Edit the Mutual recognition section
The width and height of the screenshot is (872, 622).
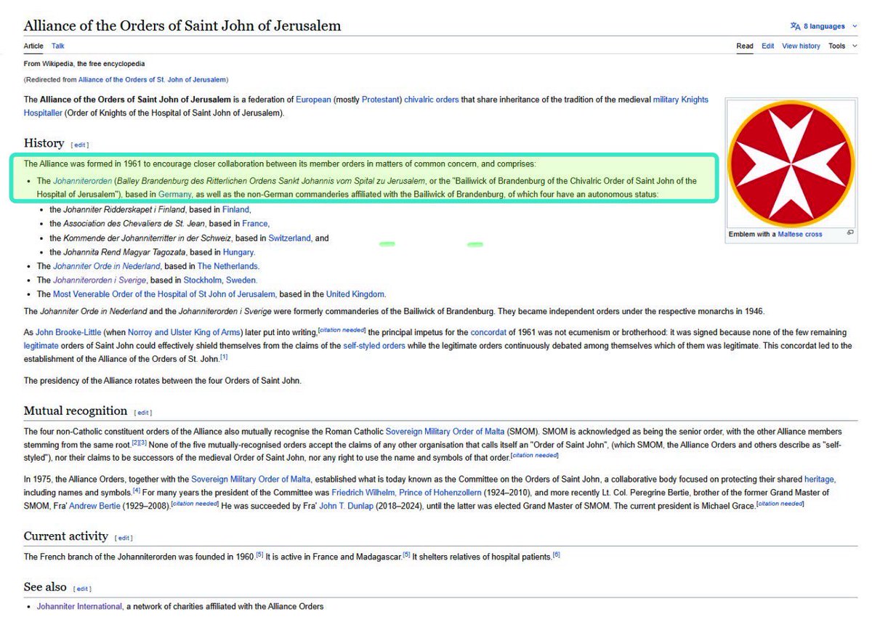coord(144,412)
